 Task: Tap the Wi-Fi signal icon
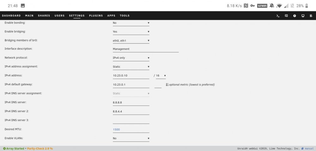[x=279, y=6]
